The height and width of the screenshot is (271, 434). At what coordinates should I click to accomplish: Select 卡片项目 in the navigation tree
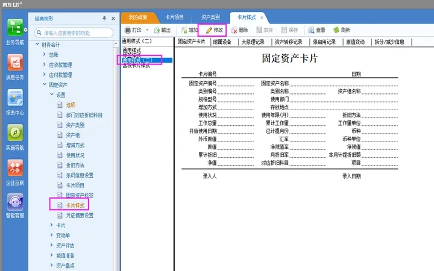[x=75, y=185]
